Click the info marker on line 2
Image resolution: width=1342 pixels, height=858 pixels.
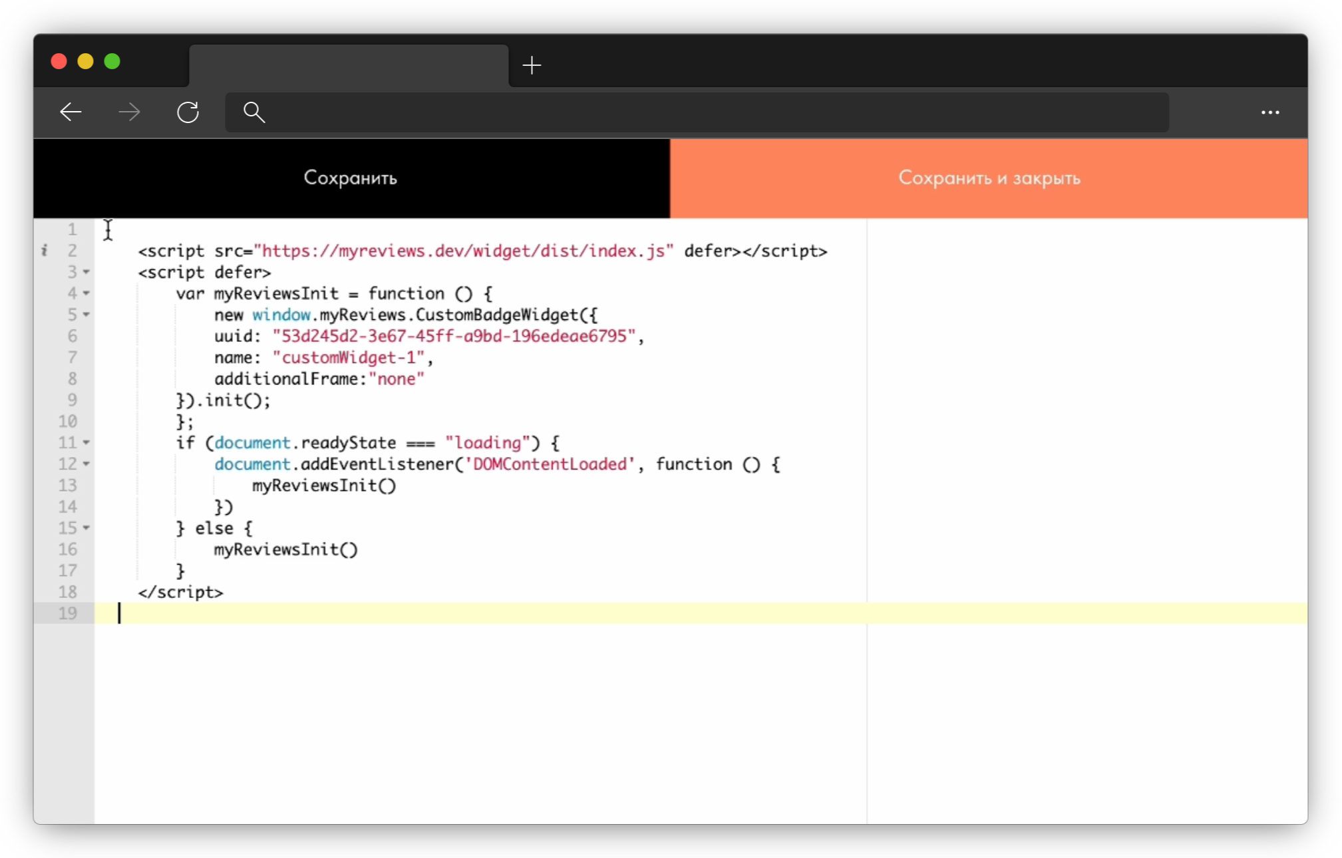click(x=45, y=251)
